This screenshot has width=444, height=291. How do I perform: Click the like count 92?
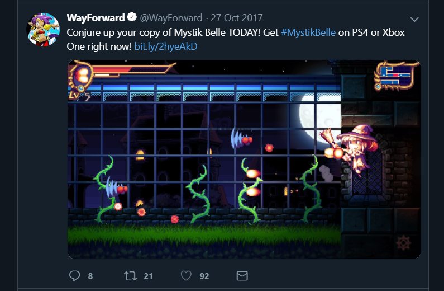[x=204, y=276]
